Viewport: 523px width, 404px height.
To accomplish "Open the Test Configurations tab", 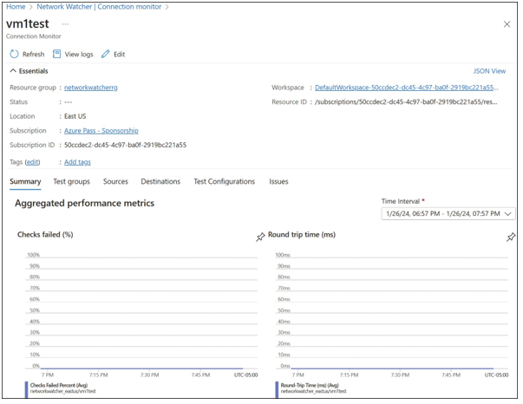I will click(224, 182).
